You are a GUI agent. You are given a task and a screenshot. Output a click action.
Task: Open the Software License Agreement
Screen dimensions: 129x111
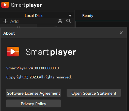click(x=33, y=93)
